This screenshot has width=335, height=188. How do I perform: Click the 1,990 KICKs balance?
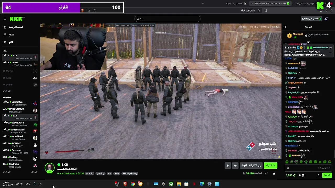291,175
